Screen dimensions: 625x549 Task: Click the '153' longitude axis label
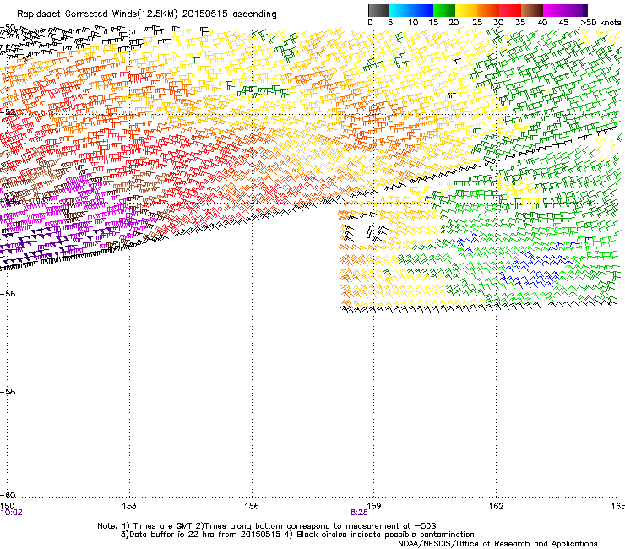click(x=129, y=506)
